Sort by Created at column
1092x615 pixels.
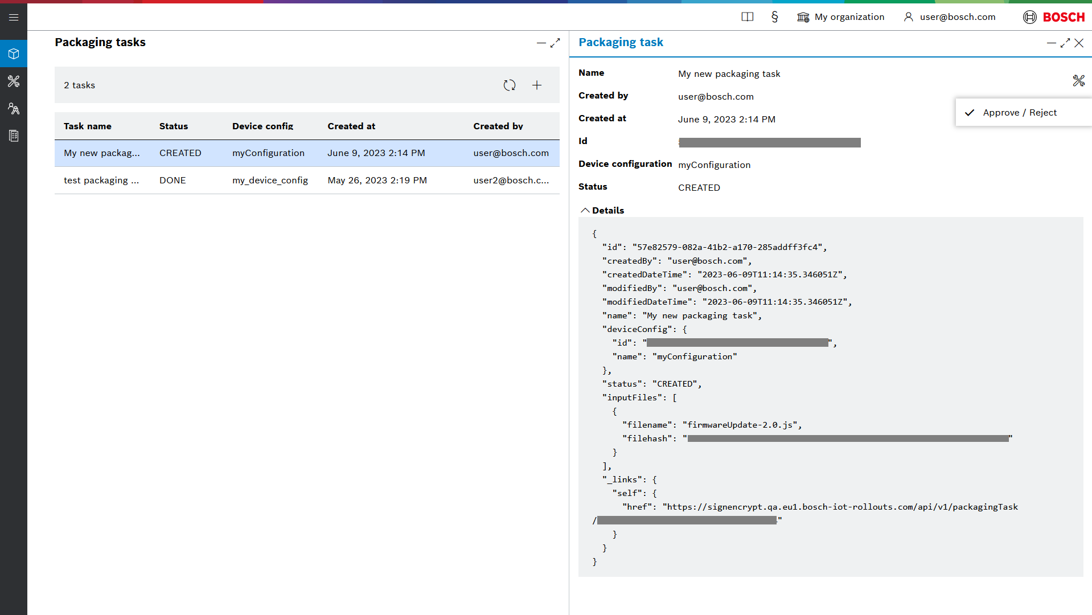click(x=351, y=126)
